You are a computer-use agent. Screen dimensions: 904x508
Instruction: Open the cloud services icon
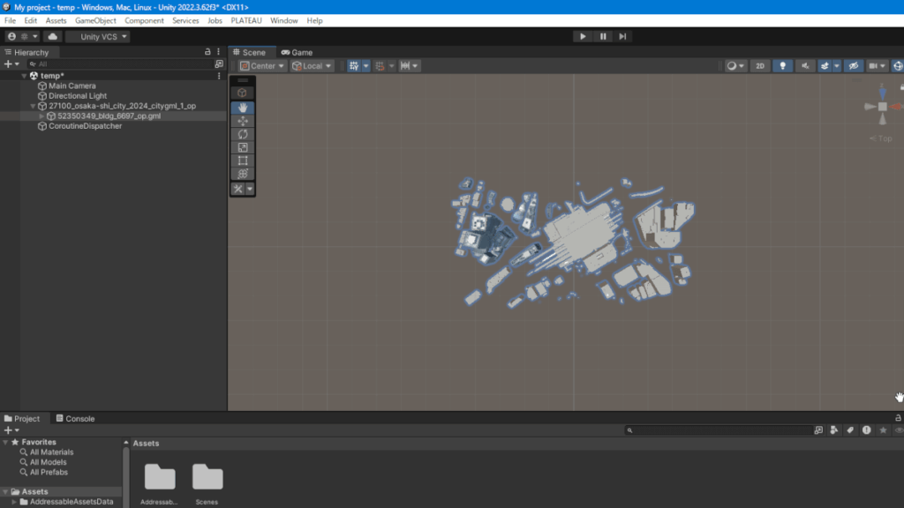52,36
